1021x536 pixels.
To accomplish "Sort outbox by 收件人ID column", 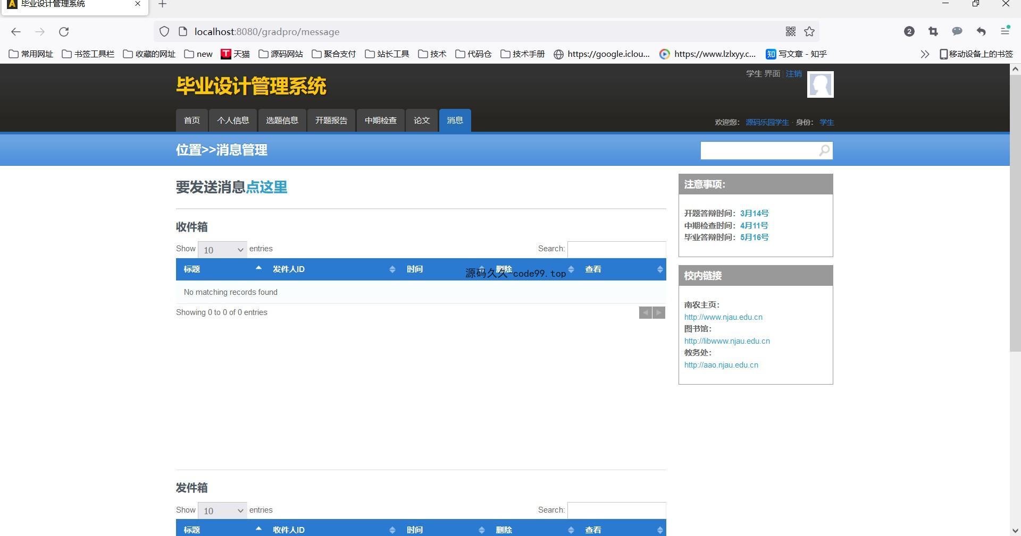I will [x=332, y=530].
